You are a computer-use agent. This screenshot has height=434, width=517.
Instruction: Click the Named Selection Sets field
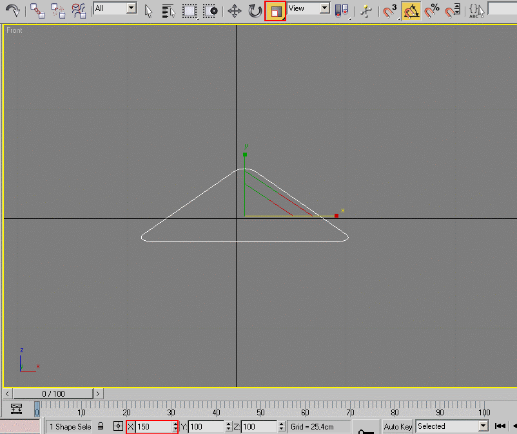(x=502, y=8)
